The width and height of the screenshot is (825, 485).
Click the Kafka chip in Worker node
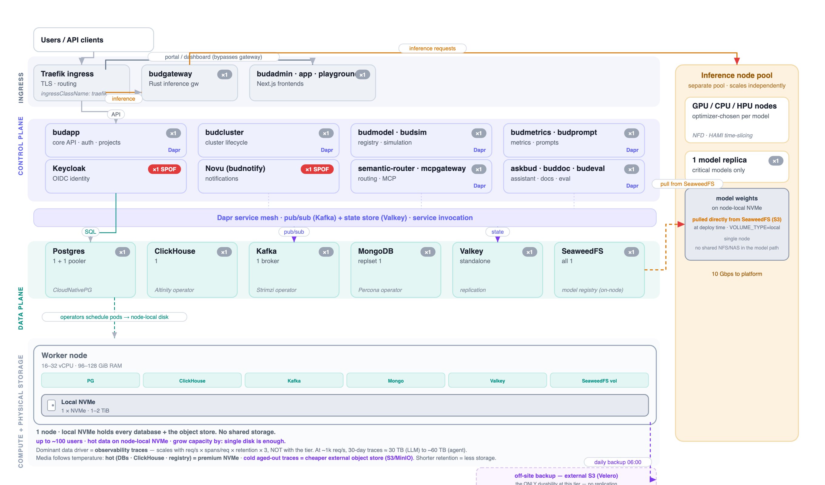coord(294,380)
